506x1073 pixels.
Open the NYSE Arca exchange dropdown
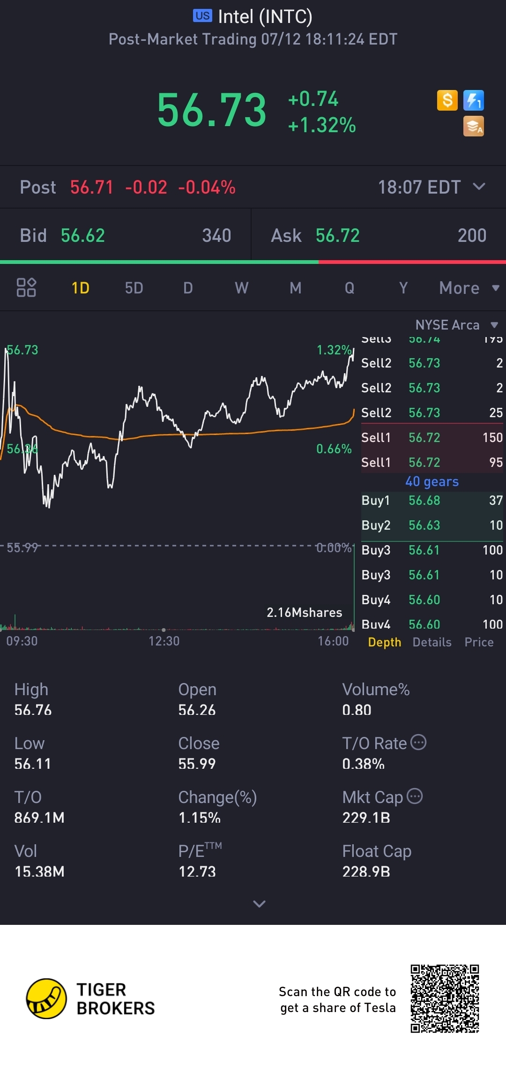[456, 325]
